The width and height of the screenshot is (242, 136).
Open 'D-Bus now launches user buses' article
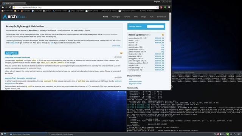pyautogui.click(x=17, y=57)
